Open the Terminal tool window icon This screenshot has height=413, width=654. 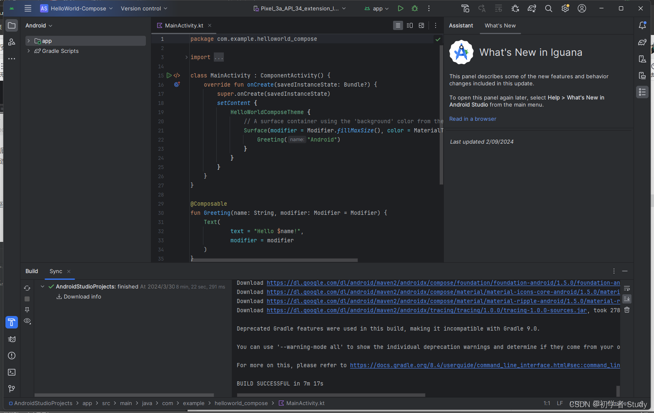point(12,372)
